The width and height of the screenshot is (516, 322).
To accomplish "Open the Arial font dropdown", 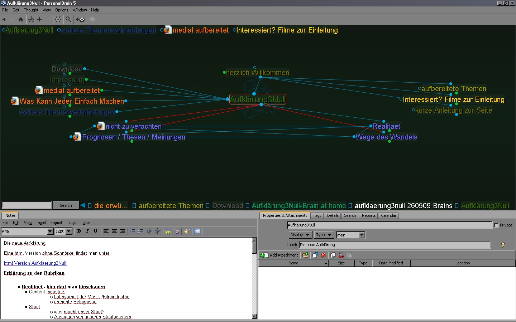I will (50, 231).
